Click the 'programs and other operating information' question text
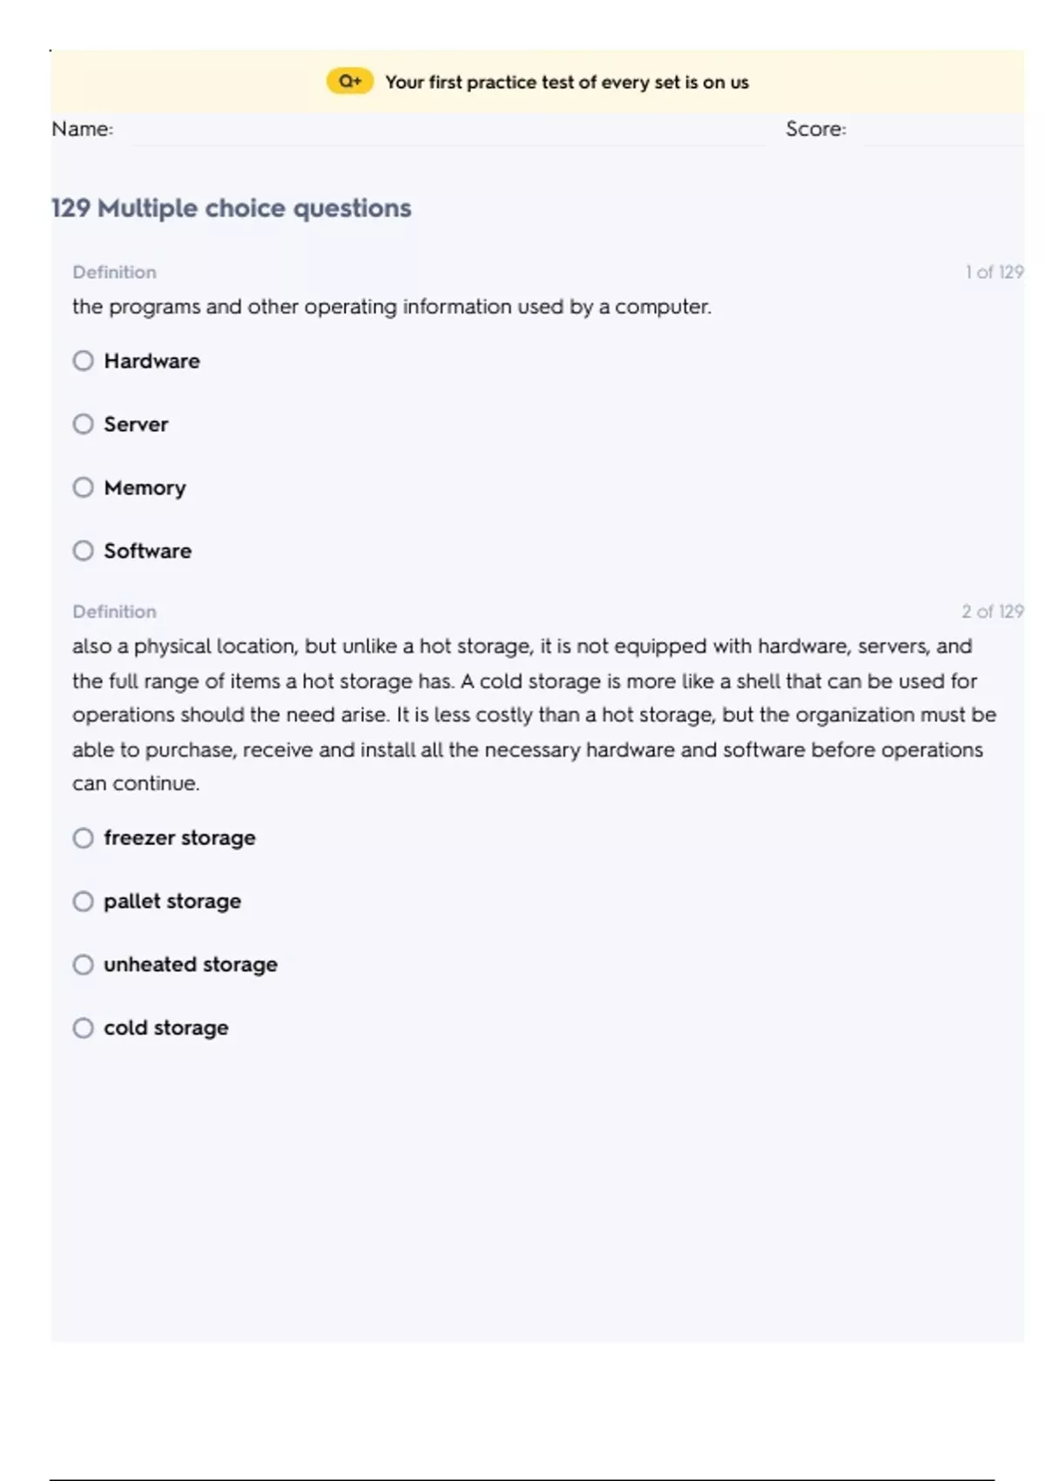Screen dimensions: 1045x1481 tap(392, 307)
